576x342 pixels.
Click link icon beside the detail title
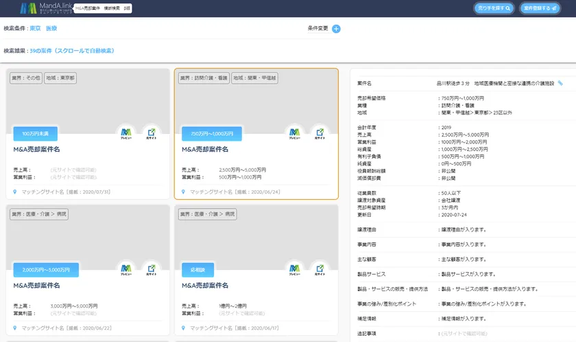pos(560,83)
